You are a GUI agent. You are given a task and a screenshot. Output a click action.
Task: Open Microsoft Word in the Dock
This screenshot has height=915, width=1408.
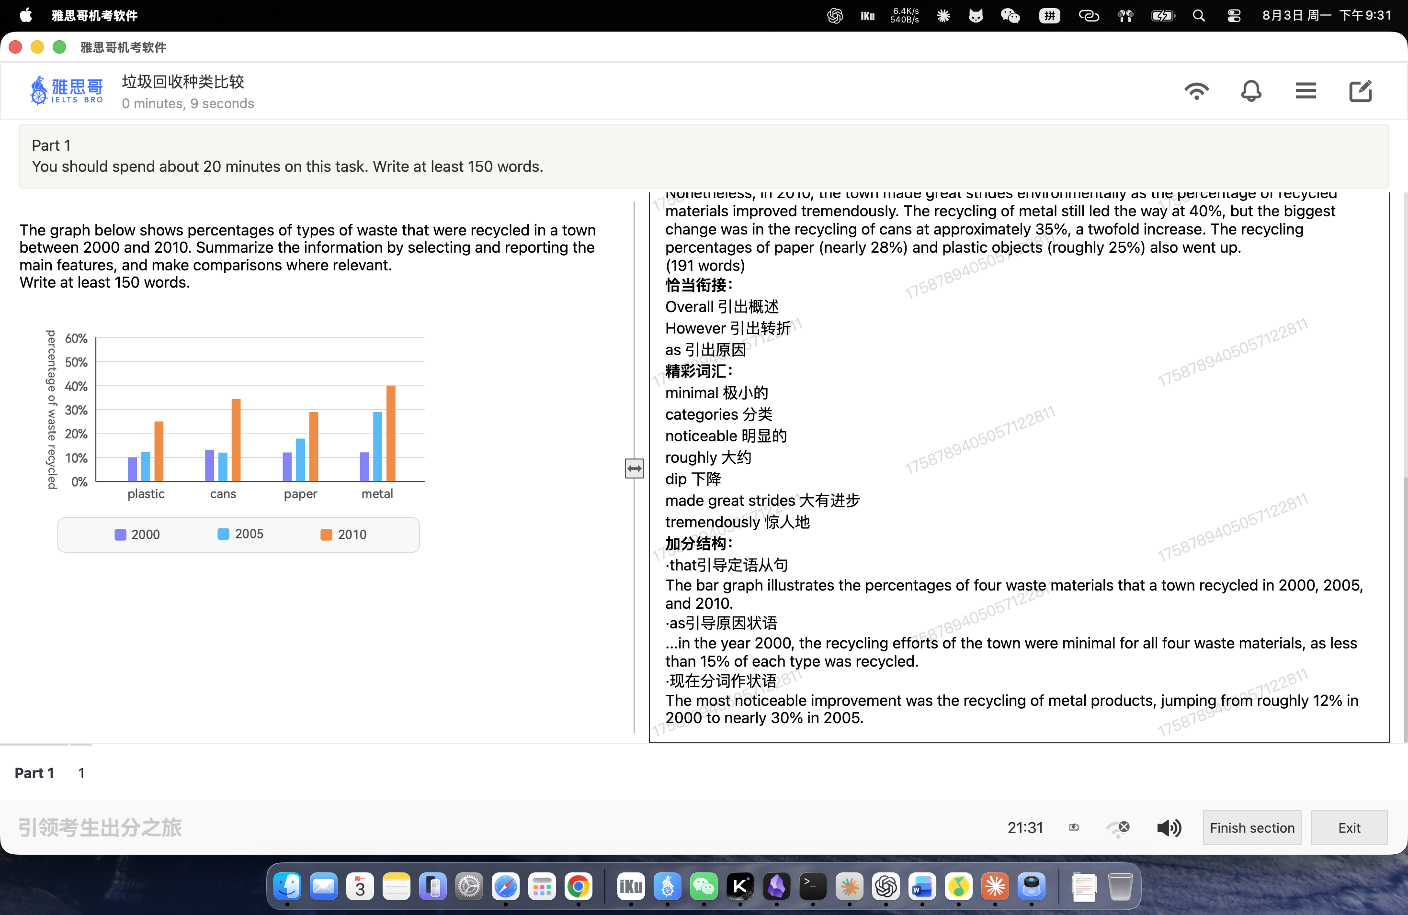(x=922, y=886)
